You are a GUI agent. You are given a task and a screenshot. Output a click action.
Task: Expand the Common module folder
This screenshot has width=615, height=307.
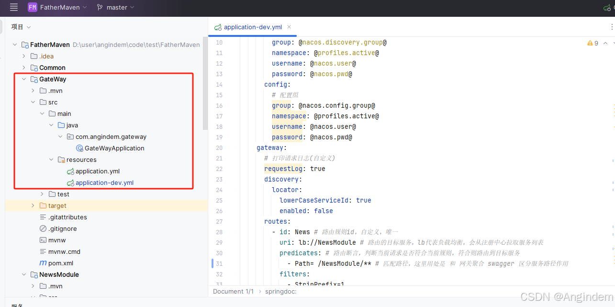click(x=23, y=68)
